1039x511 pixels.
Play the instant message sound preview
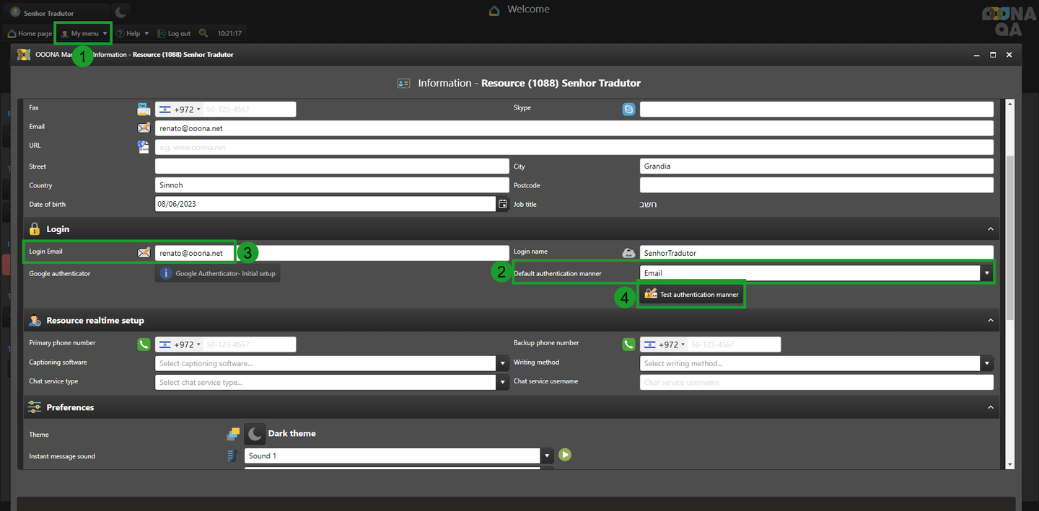565,455
